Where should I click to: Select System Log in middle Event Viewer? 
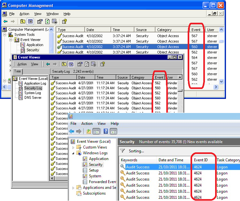pyautogui.click(x=33, y=93)
